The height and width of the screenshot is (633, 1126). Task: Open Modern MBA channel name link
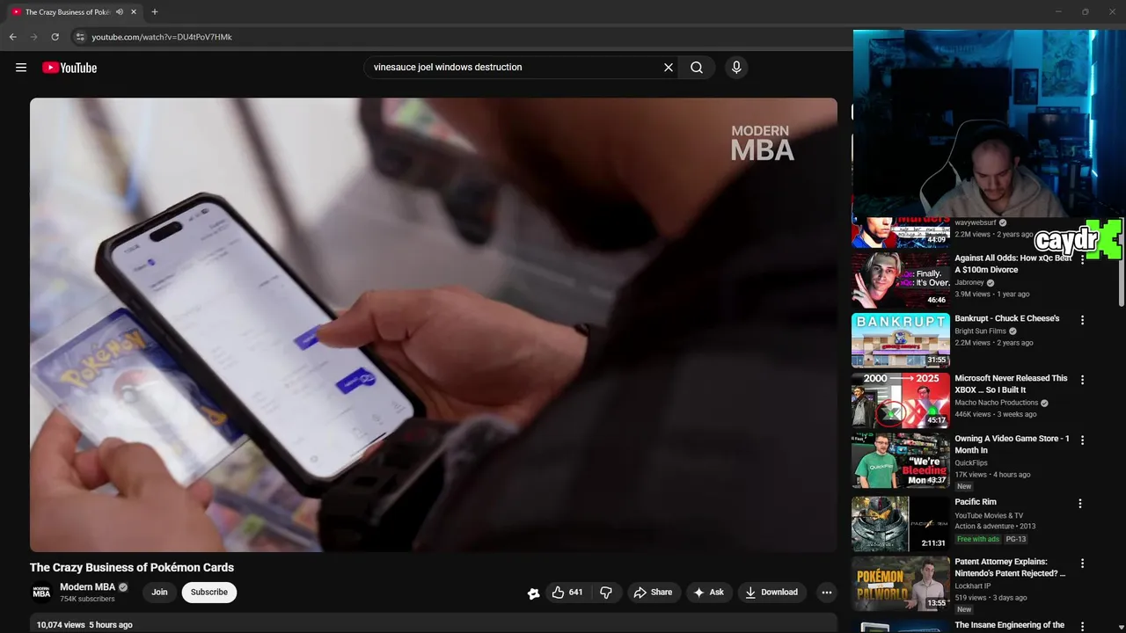click(87, 587)
